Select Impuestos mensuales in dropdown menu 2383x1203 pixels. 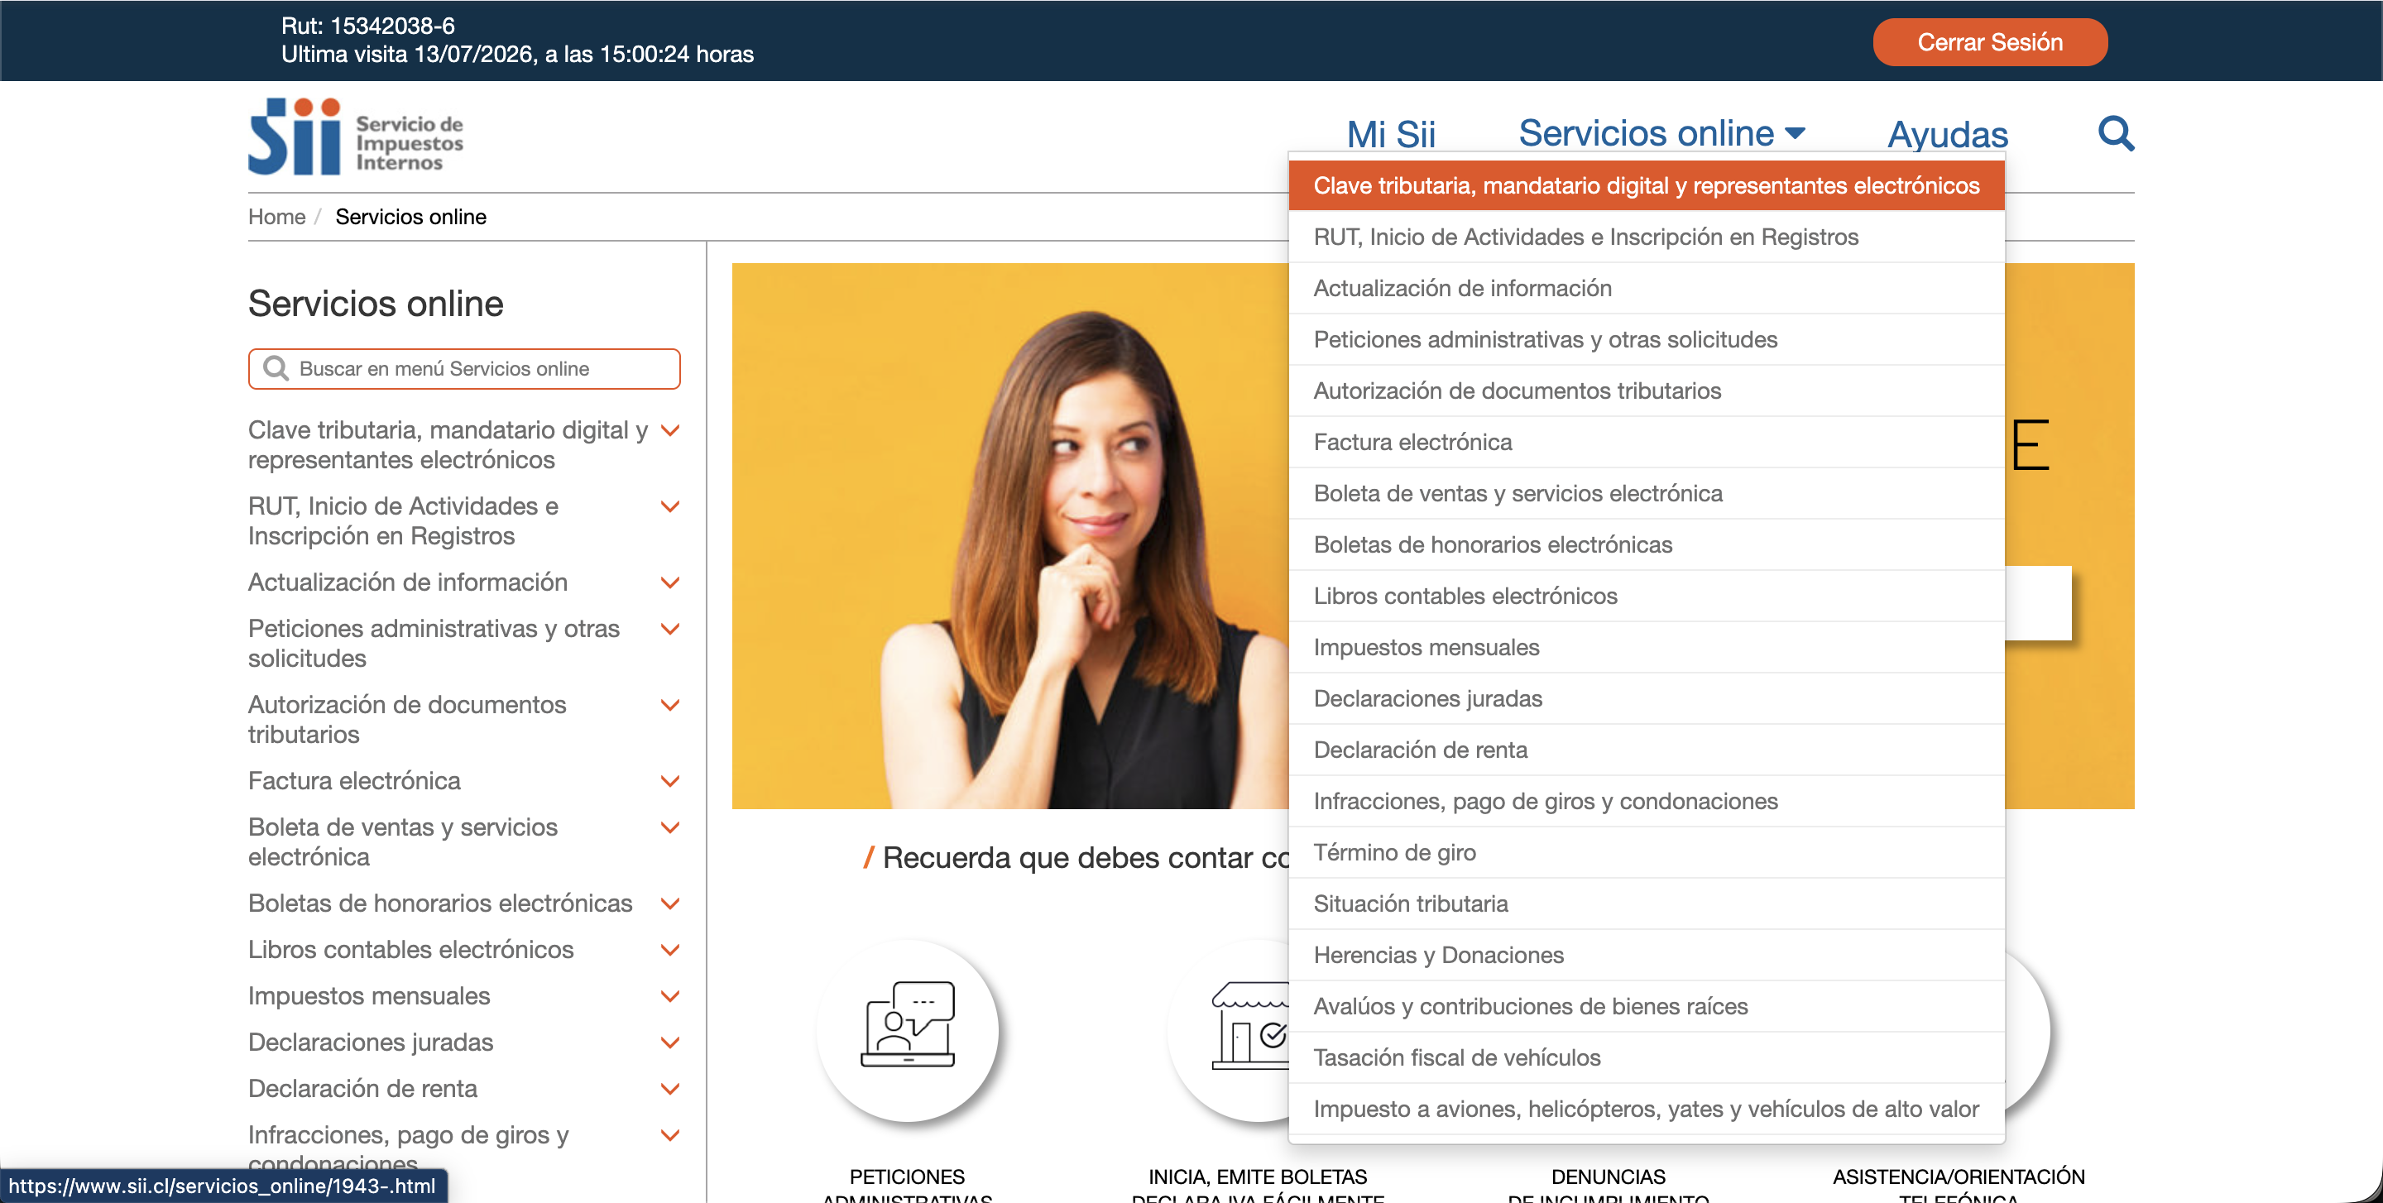pyautogui.click(x=1647, y=647)
